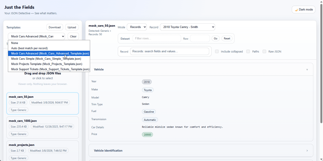Click the Go button next to Row

pyautogui.click(x=215, y=39)
